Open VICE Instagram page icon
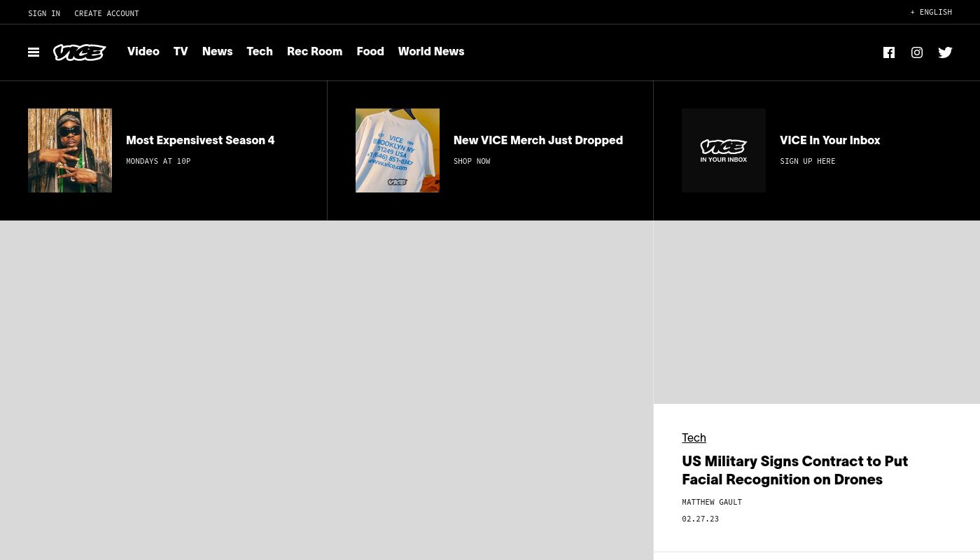The width and height of the screenshot is (980, 560). (917, 52)
